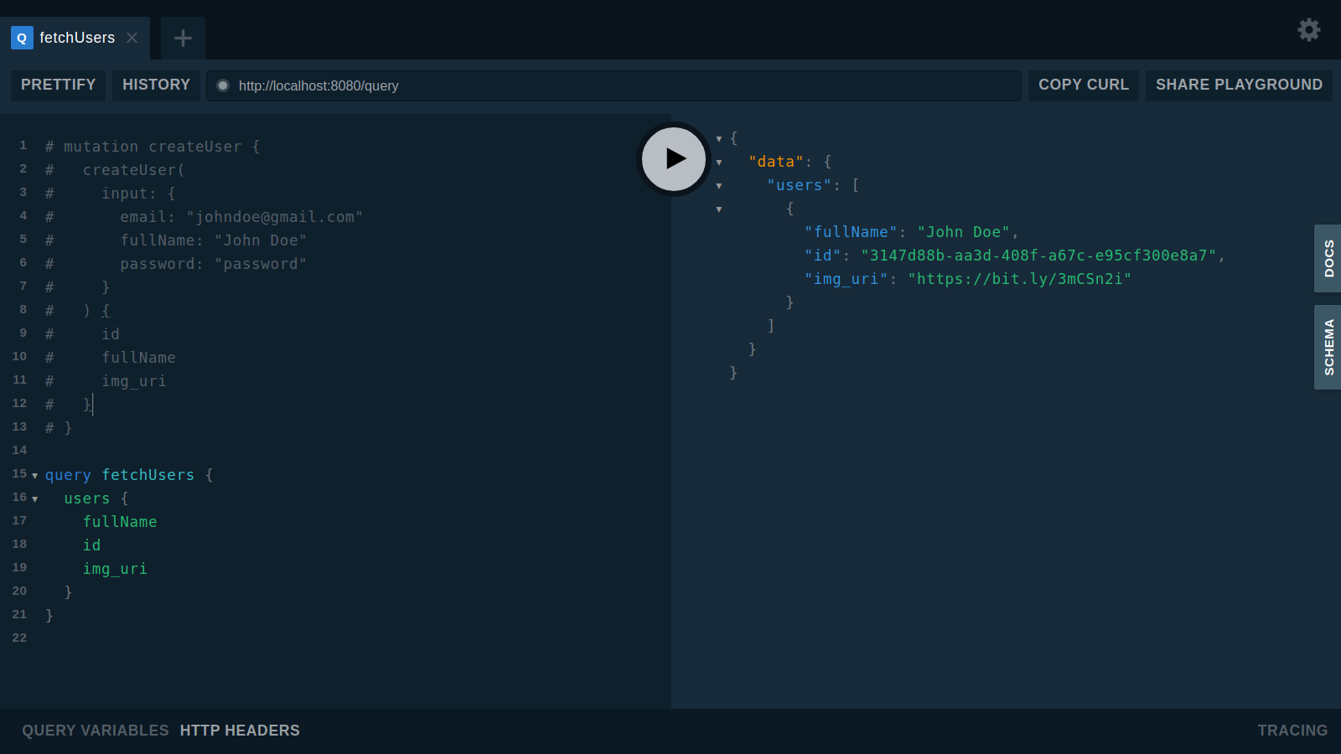Screen dimensions: 1341x754
Task: Select the fetchUsers tab
Action: click(75, 38)
